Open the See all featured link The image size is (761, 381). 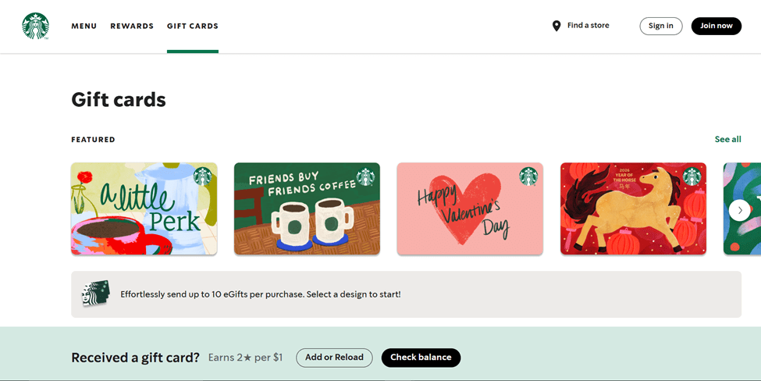[x=727, y=140]
